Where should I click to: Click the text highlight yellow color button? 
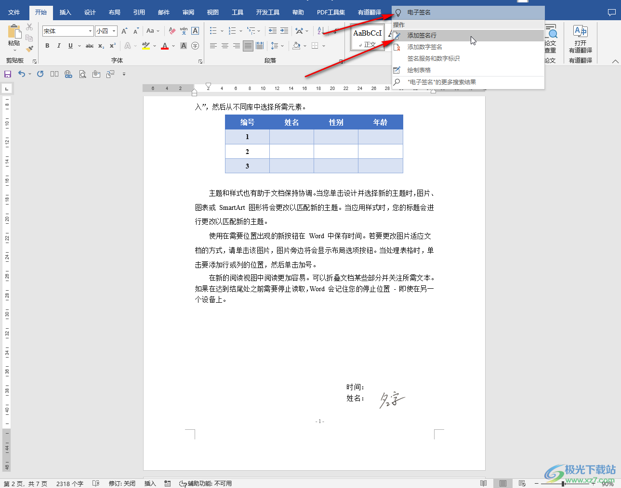(x=146, y=46)
